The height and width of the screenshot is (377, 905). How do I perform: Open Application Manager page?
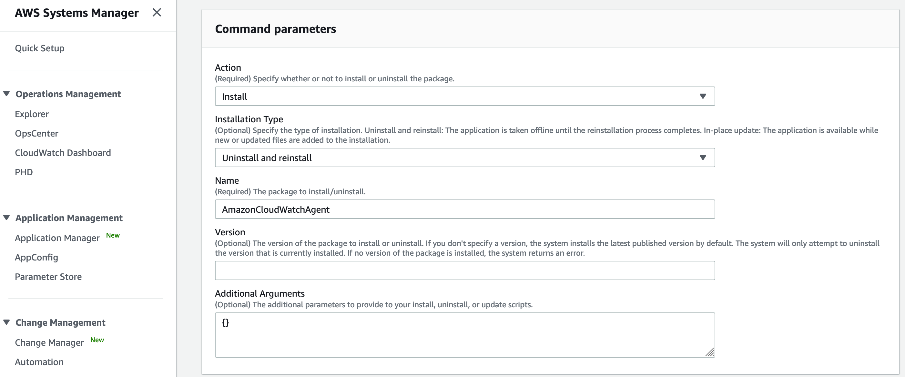click(x=57, y=238)
